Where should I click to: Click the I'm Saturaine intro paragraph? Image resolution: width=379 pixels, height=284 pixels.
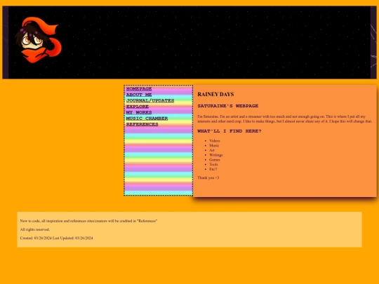(x=285, y=119)
